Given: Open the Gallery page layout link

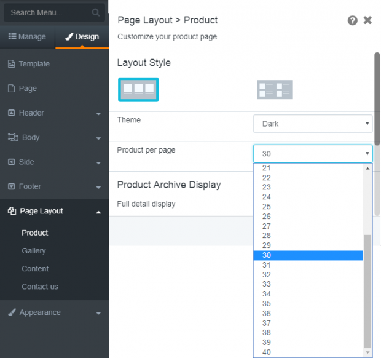Looking at the screenshot, I should click(34, 251).
